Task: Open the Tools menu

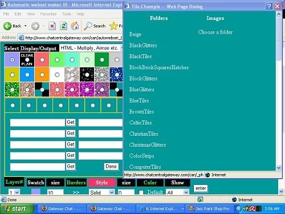Action: (x=66, y=14)
